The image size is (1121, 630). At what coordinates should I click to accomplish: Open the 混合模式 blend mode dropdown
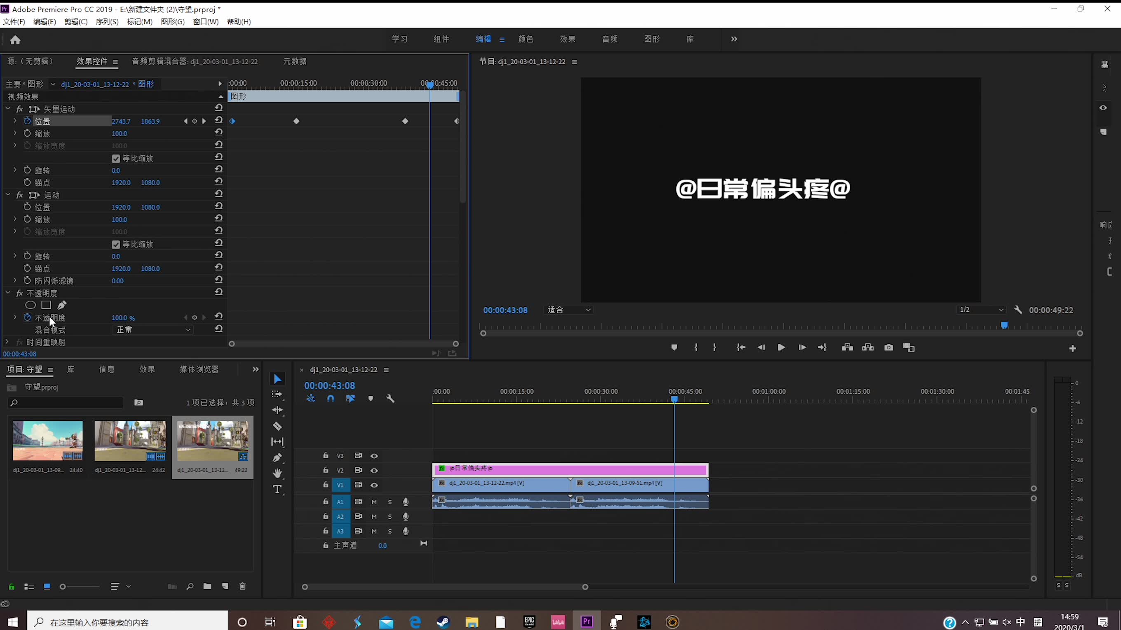point(152,329)
